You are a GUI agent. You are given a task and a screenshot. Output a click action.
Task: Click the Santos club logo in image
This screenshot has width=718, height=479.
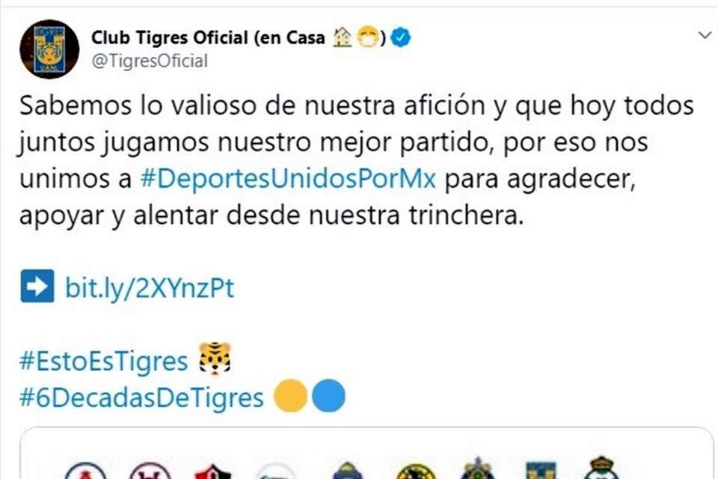pyautogui.click(x=602, y=468)
